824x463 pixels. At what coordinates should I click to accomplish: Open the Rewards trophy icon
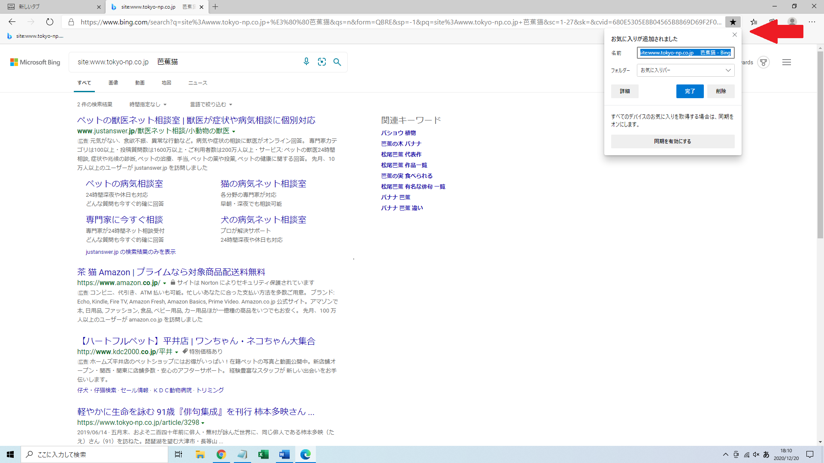763,62
